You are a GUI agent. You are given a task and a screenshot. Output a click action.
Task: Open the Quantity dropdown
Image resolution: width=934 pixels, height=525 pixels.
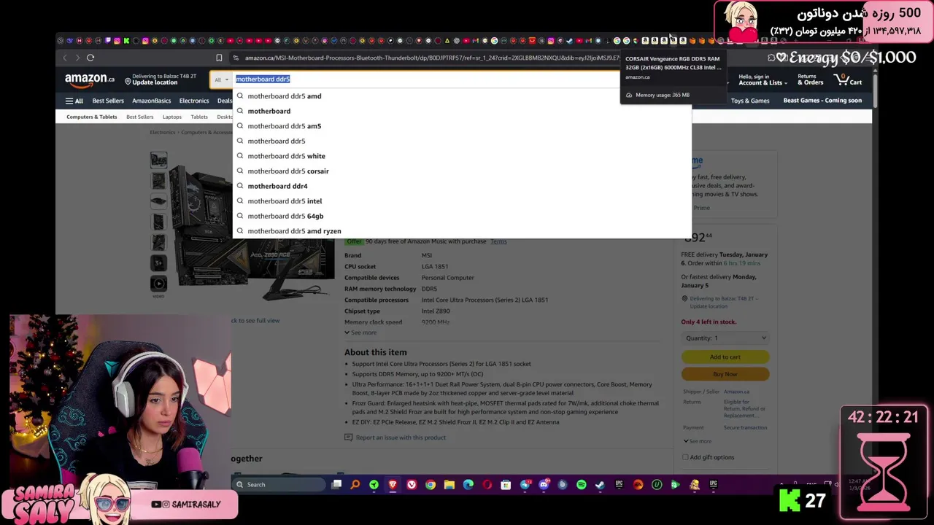click(x=725, y=338)
